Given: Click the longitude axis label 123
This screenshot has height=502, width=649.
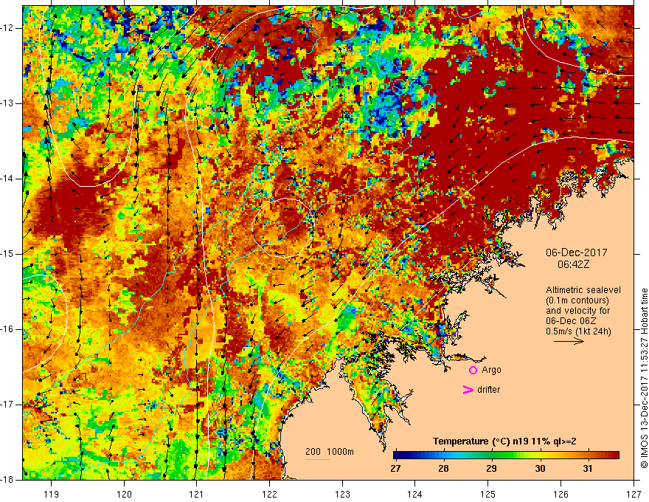Looking at the screenshot, I should point(342,495).
